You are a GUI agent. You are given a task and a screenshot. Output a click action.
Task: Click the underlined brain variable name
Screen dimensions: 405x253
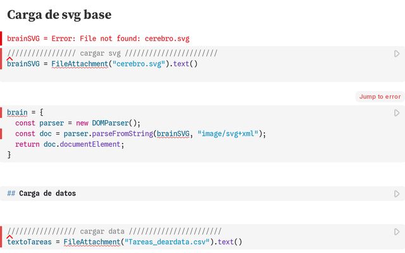coord(17,113)
